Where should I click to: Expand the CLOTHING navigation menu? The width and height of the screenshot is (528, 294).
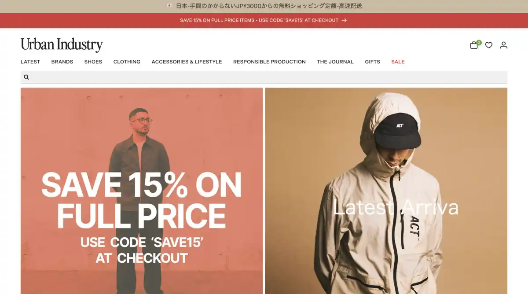click(127, 62)
